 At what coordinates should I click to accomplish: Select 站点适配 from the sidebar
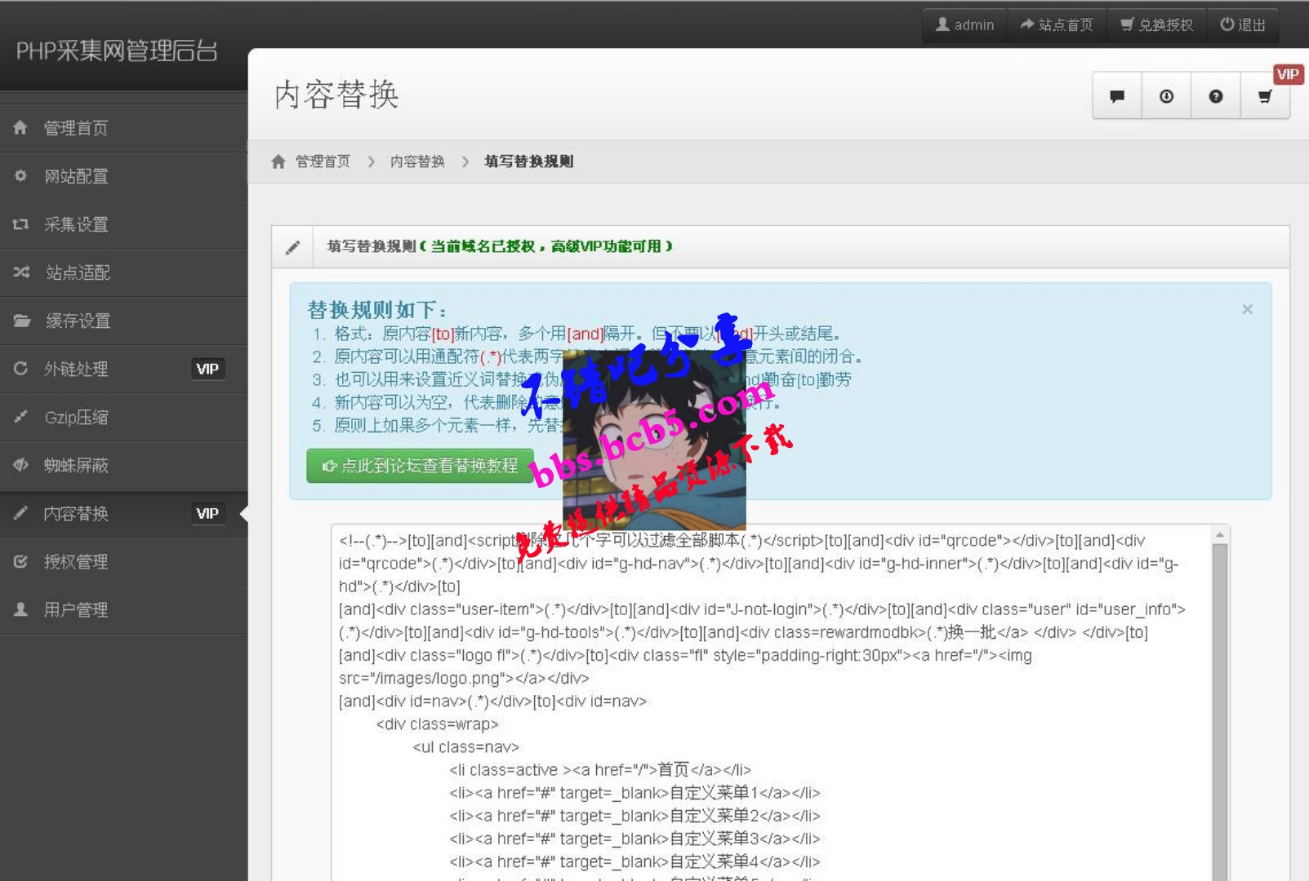coord(78,272)
